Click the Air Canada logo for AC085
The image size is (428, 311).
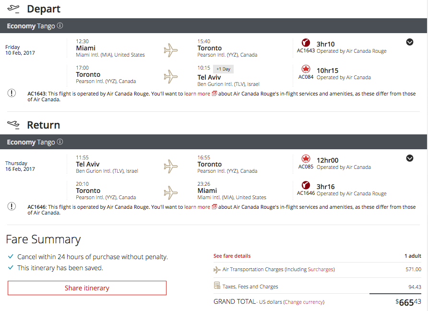click(306, 159)
